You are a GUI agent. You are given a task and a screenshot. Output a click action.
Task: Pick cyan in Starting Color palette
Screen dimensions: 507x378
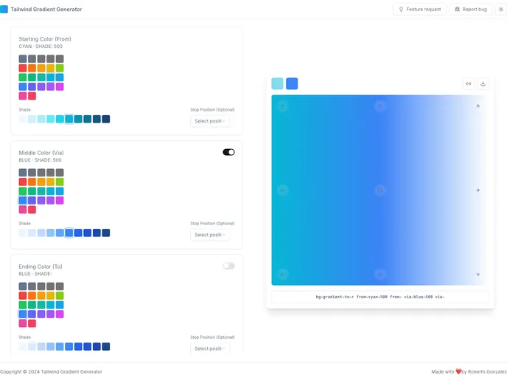[x=50, y=78]
